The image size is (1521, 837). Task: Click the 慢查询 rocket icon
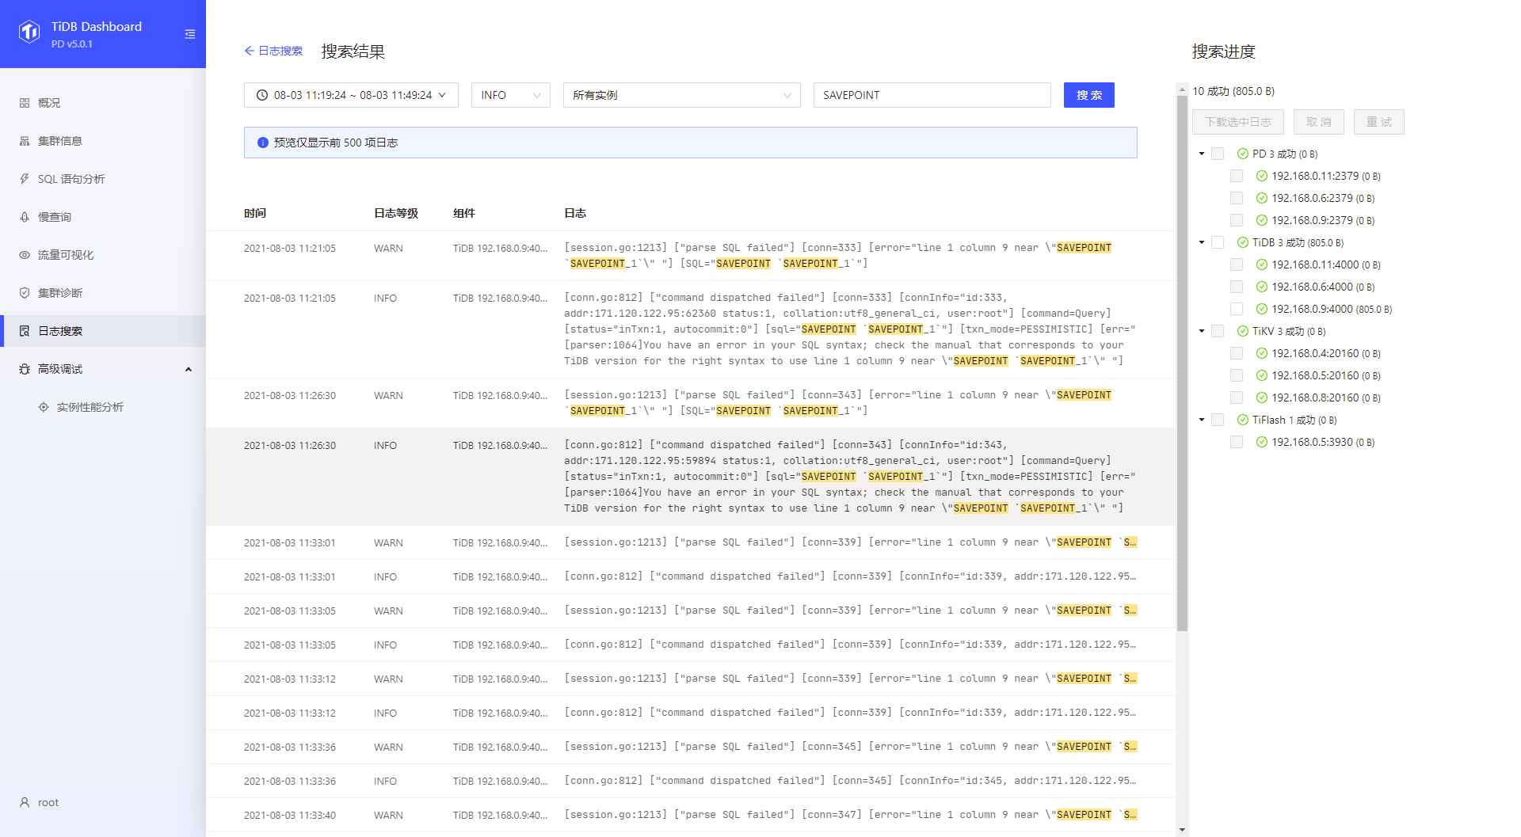[x=25, y=217]
